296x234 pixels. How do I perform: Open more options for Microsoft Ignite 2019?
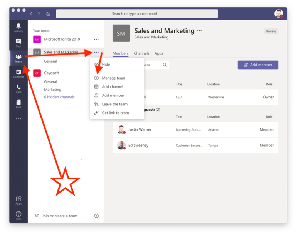[96, 39]
